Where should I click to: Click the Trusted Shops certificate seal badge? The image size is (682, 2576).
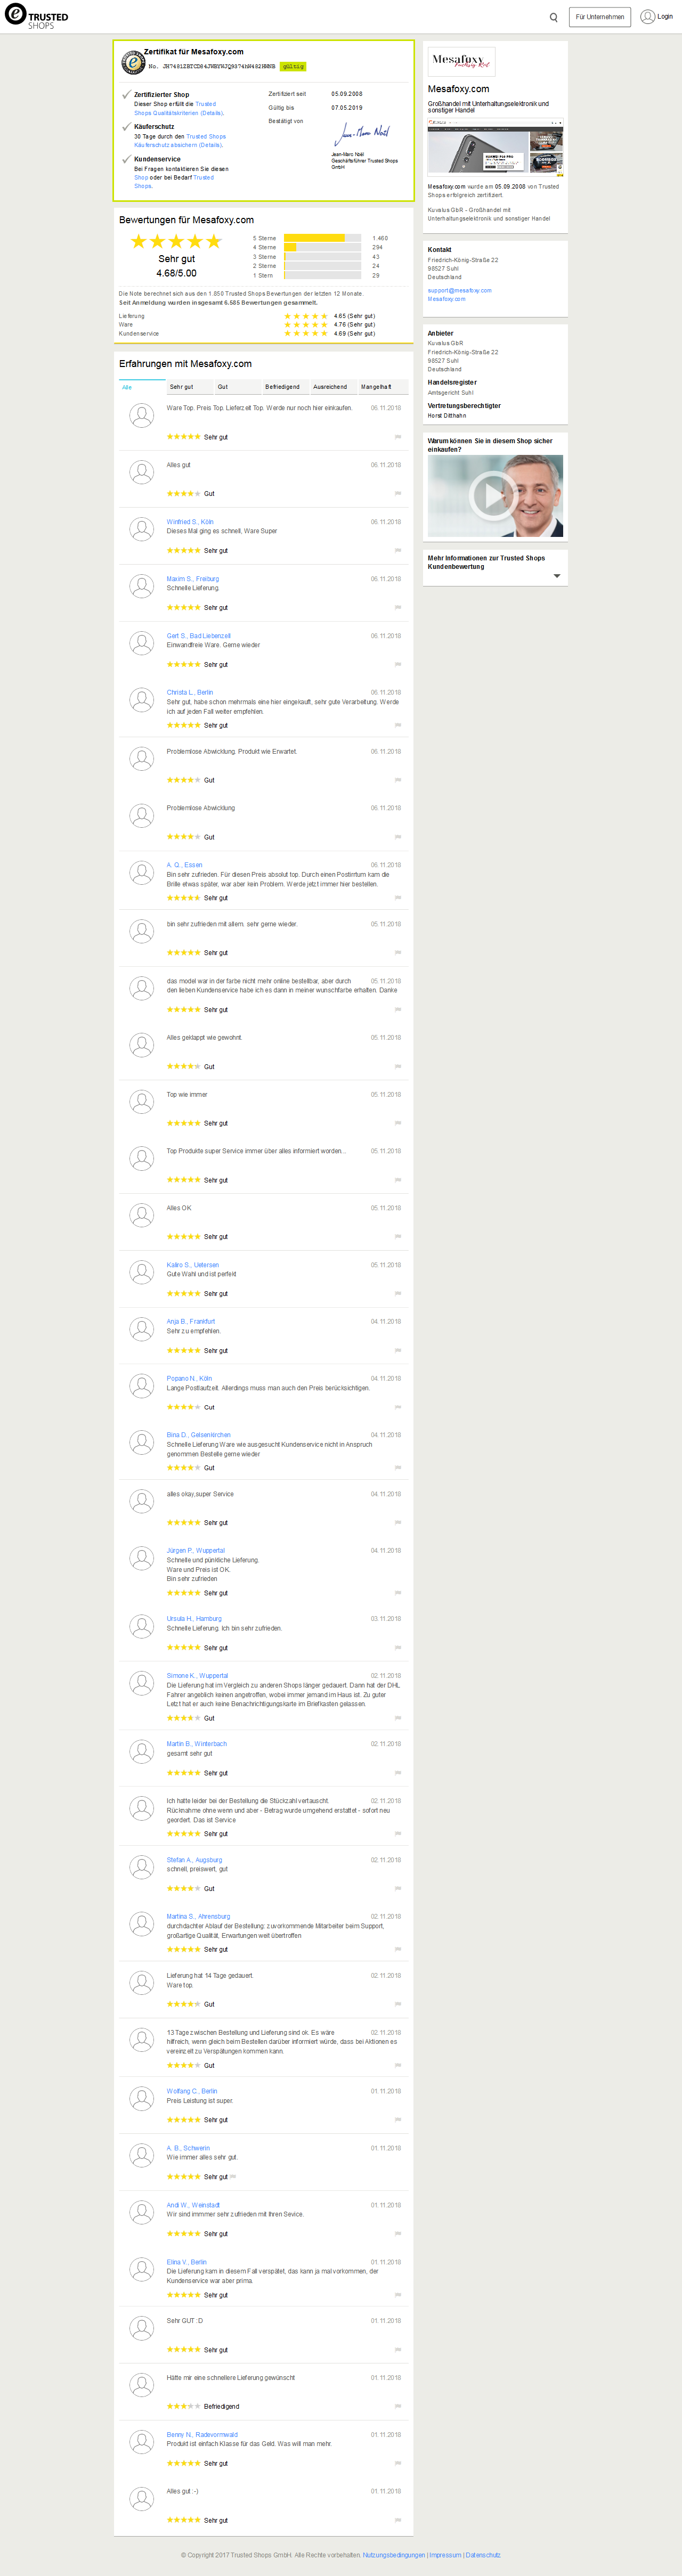point(133,62)
